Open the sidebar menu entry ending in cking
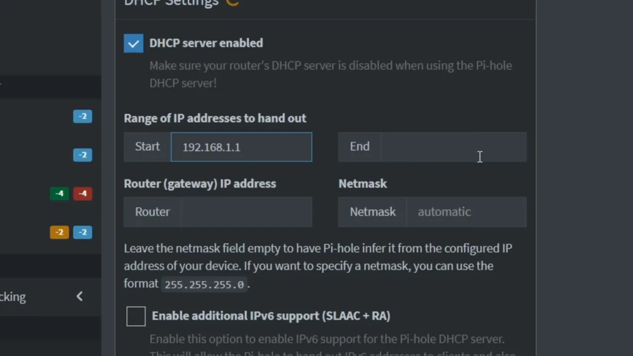 pos(13,297)
